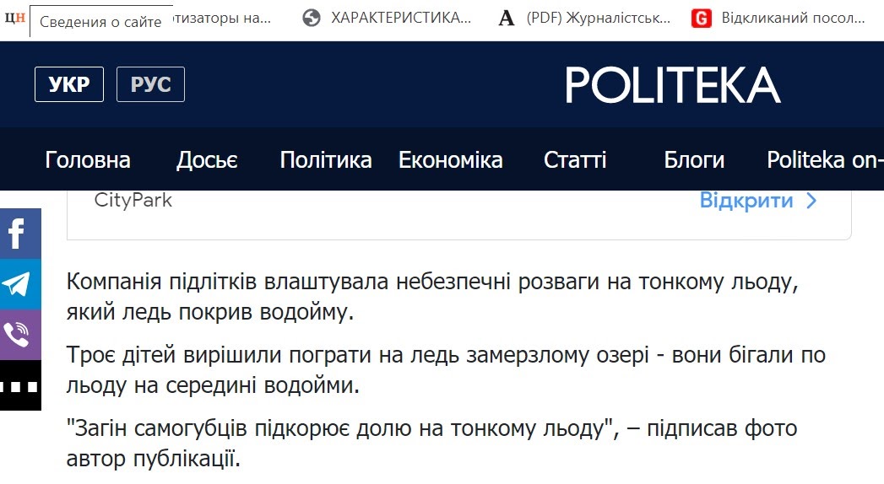Viewport: 884px width, 484px height.
Task: Switch site language to РУС
Action: (150, 84)
